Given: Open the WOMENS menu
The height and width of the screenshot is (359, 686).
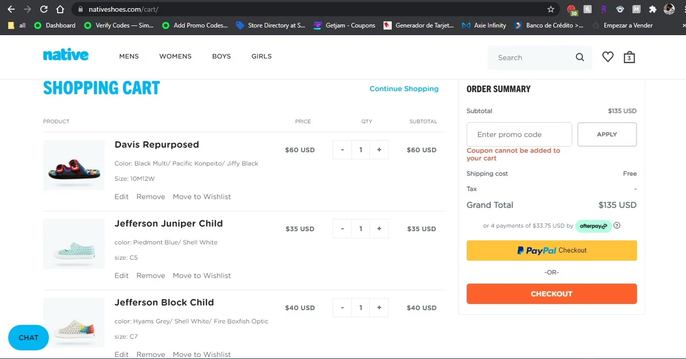Looking at the screenshot, I should tap(175, 57).
